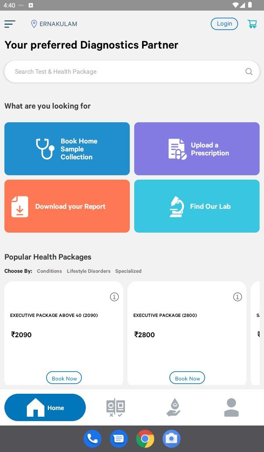Open the Camera app in dock
This screenshot has width=264, height=452.
pos(172,439)
